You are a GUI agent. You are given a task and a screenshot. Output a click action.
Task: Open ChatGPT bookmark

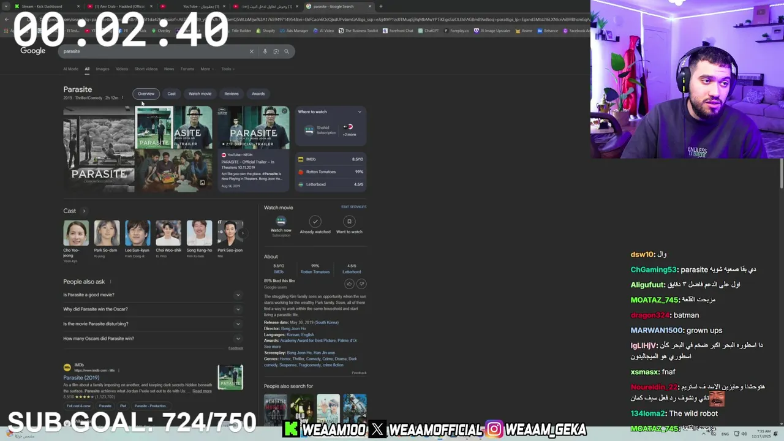point(429,31)
